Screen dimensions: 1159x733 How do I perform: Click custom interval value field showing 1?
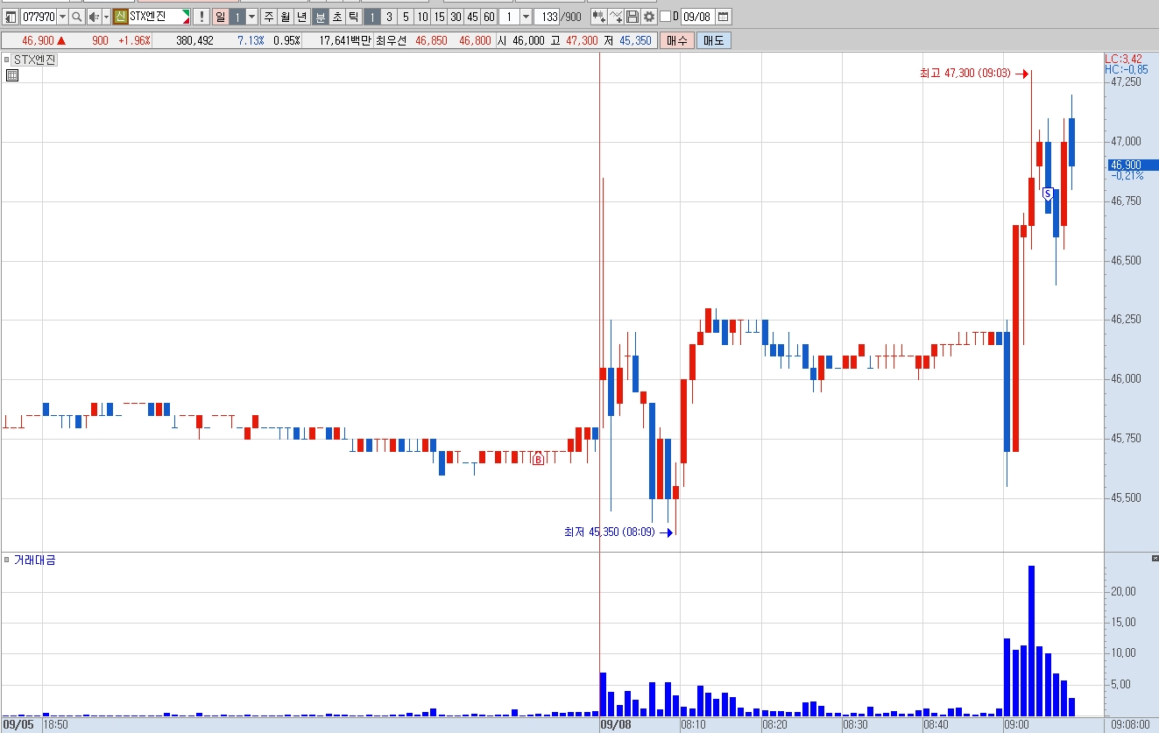pyautogui.click(x=509, y=17)
